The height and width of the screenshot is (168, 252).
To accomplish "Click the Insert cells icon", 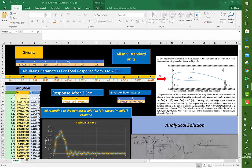I will point(181,15).
